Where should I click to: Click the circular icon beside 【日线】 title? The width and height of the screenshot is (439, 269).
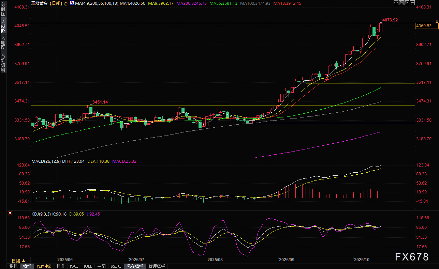point(66,3)
